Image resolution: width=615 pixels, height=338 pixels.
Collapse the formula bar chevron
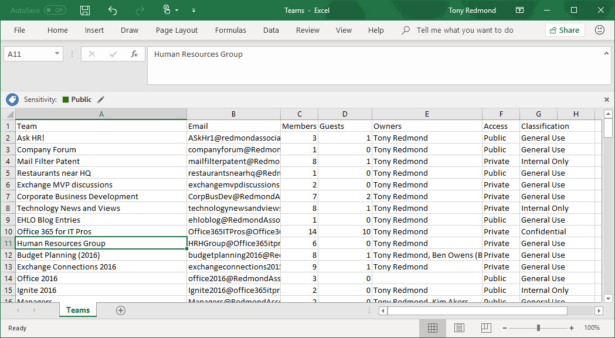[x=606, y=53]
